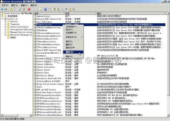Screen dimensions: 170x121
Task: Click the create new group toolbar icon
Action: tap(59, 10)
